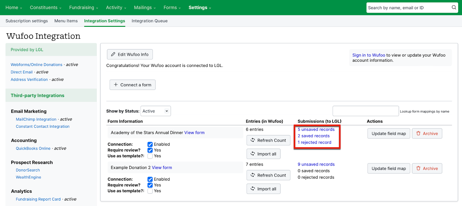Image resolution: width=462 pixels, height=206 pixels.
Task: Expand the Constituents menu
Action: pos(46,8)
